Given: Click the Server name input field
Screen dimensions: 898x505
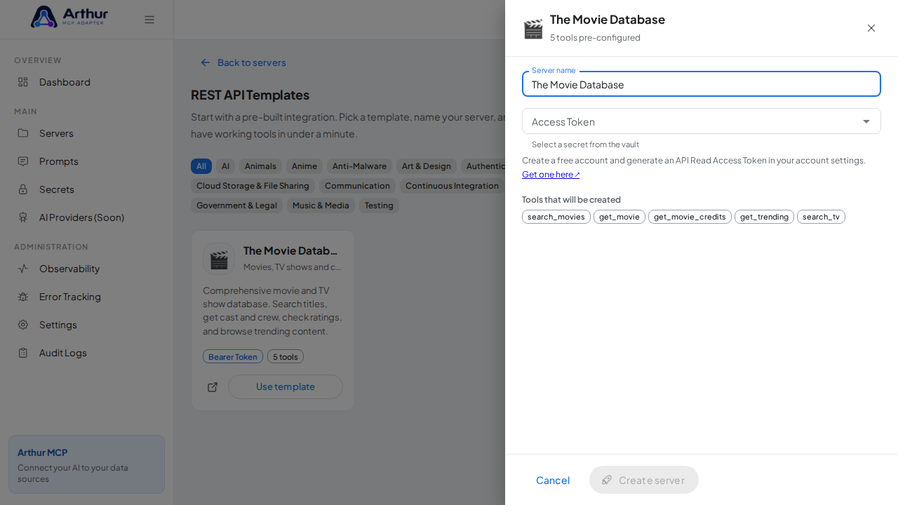Looking at the screenshot, I should coord(702,84).
